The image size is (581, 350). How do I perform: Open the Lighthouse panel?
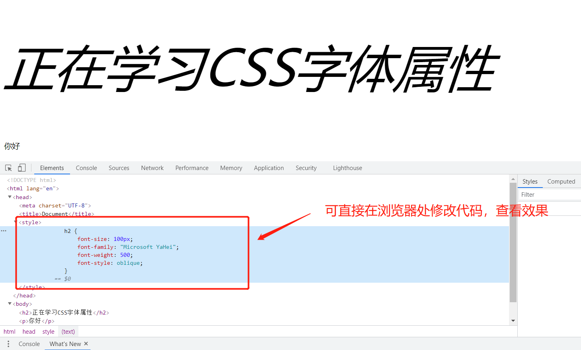pyautogui.click(x=347, y=168)
